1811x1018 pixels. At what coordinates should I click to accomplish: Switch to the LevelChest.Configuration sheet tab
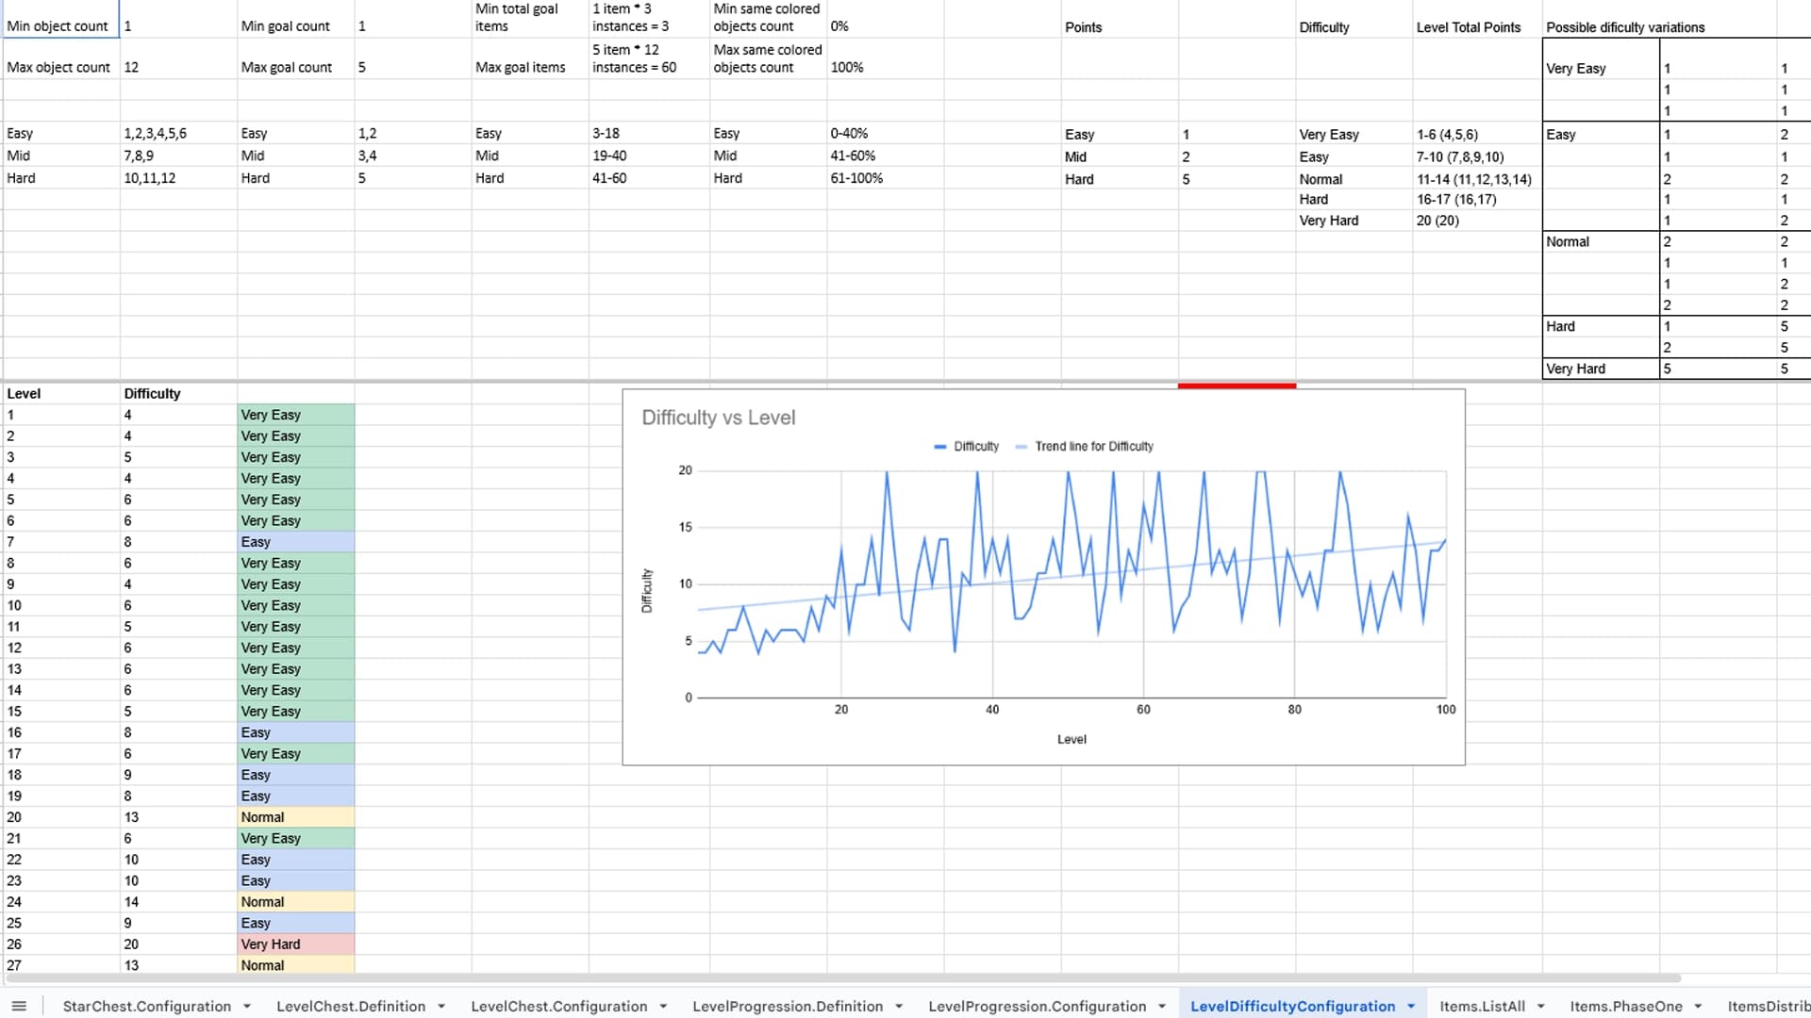pyautogui.click(x=558, y=1006)
